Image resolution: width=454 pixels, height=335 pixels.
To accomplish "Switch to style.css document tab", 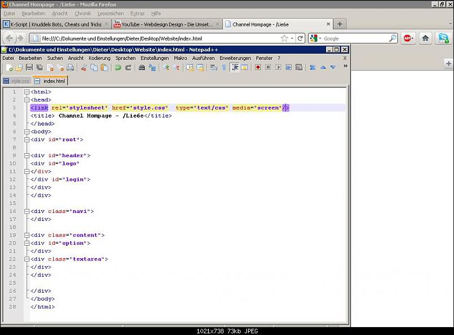I will 16,81.
